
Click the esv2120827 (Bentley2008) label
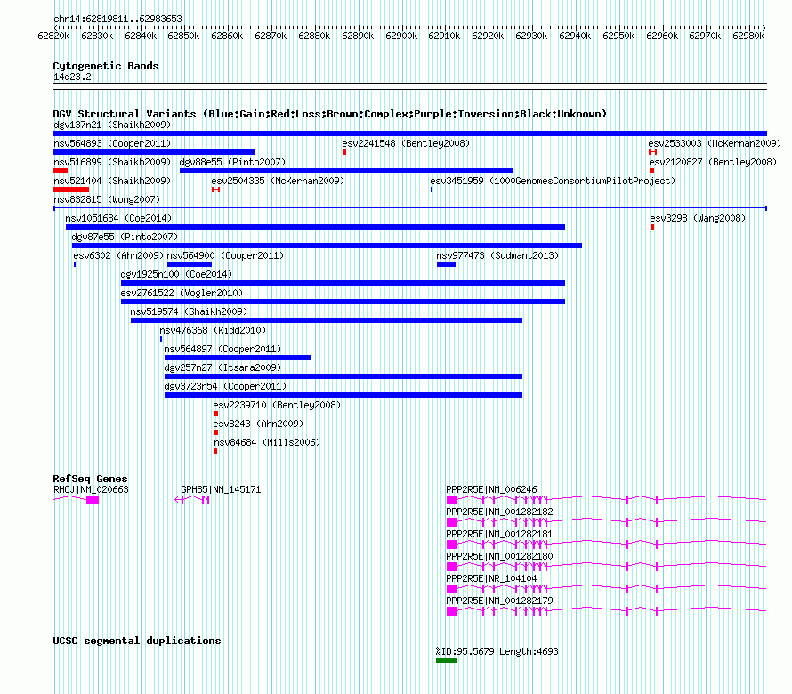[713, 162]
